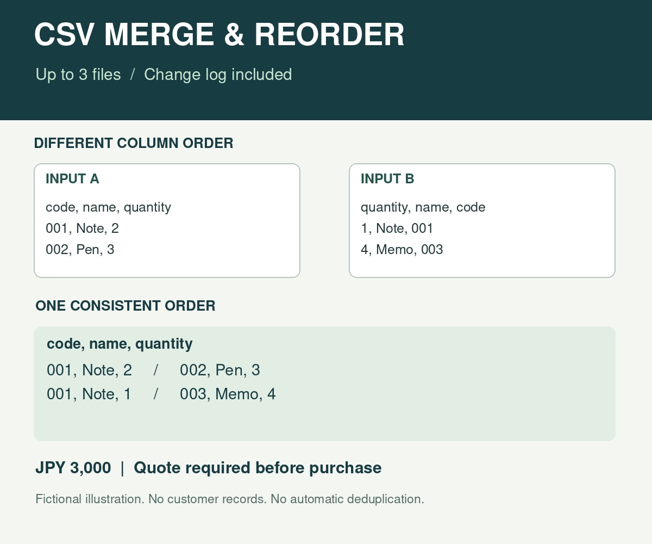Viewport: 652px width, 544px height.
Task: Select merged record '003, Memo, 4'
Action: tap(228, 394)
